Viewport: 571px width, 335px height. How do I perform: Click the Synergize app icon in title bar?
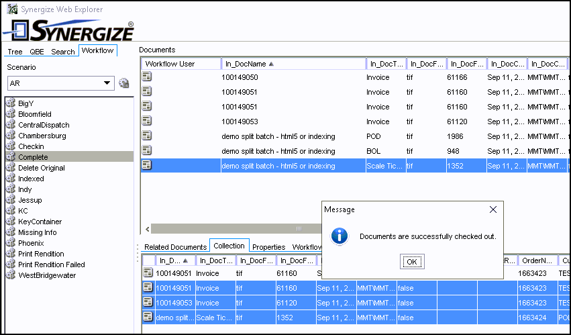pos(12,9)
